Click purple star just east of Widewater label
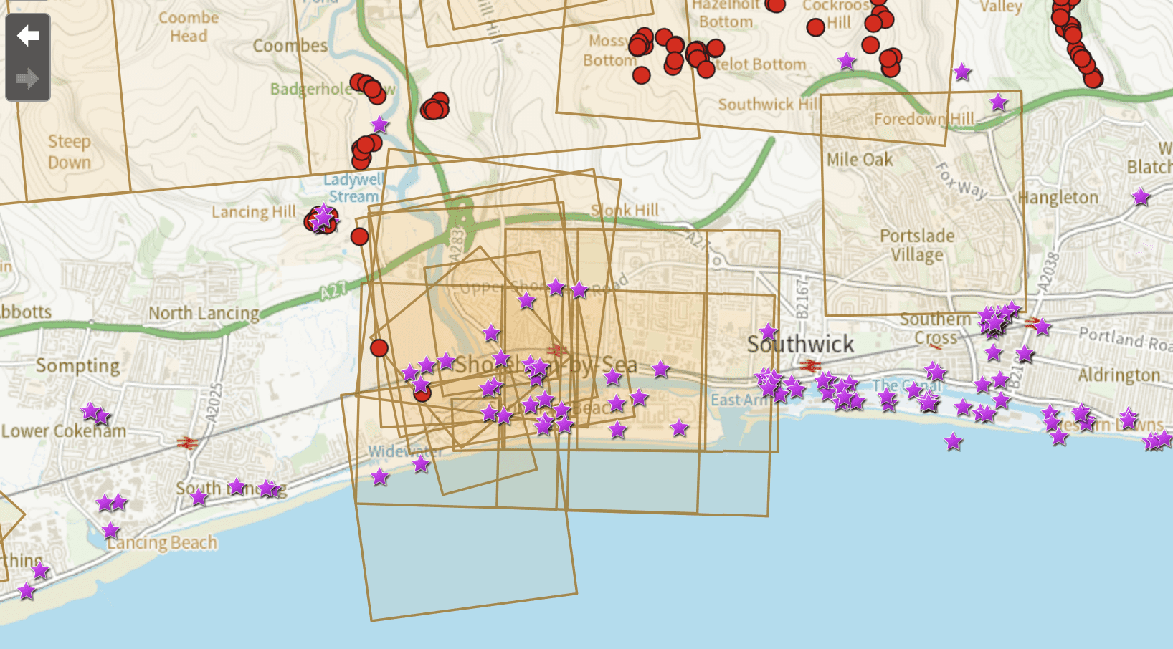This screenshot has height=649, width=1173. click(421, 464)
